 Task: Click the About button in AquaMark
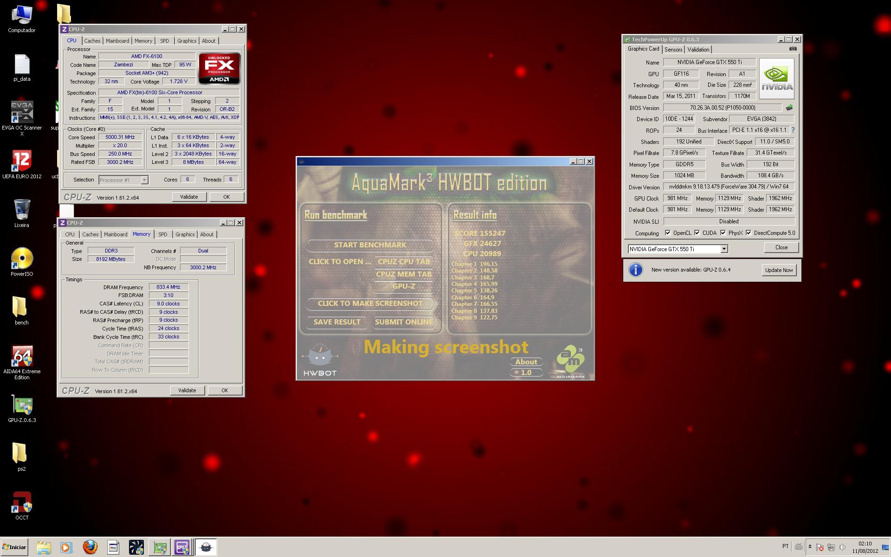[x=526, y=362]
